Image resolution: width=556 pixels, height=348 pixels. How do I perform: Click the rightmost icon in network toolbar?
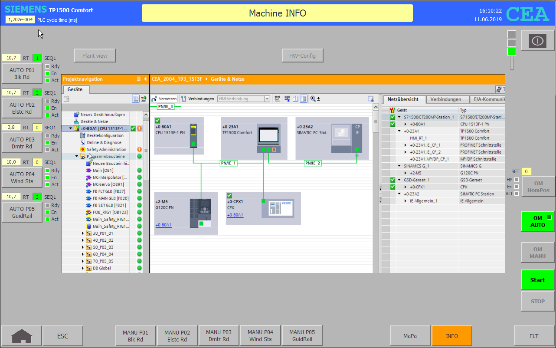(371, 98)
